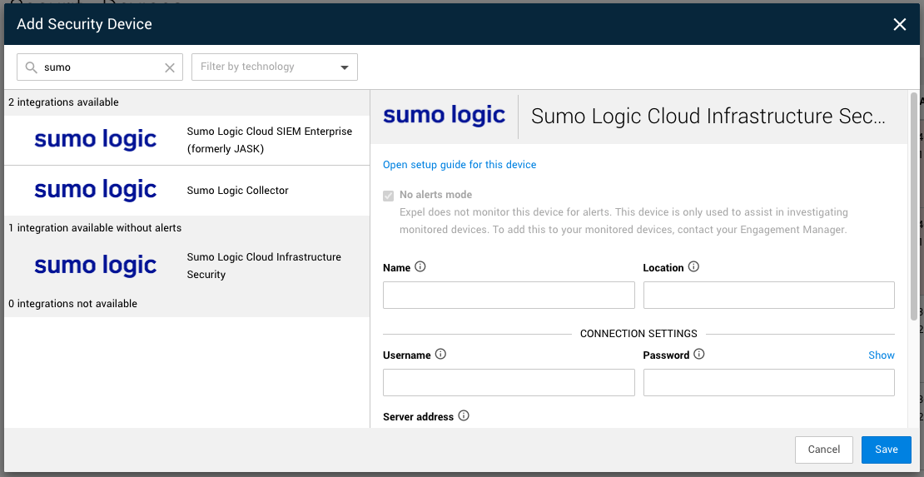Click into the sumo search box
Image resolution: width=924 pixels, height=477 pixels.
click(100, 67)
